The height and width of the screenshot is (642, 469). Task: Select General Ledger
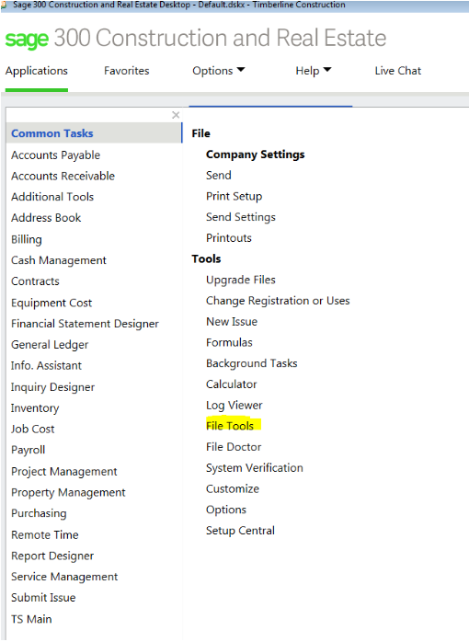tap(50, 345)
